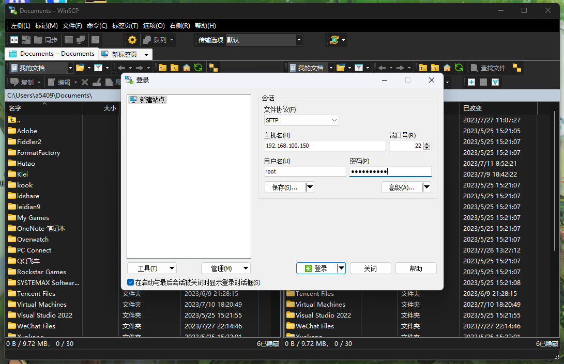Go forward using left panel forward arrow
This screenshot has height=364, width=564.
pyautogui.click(x=140, y=68)
